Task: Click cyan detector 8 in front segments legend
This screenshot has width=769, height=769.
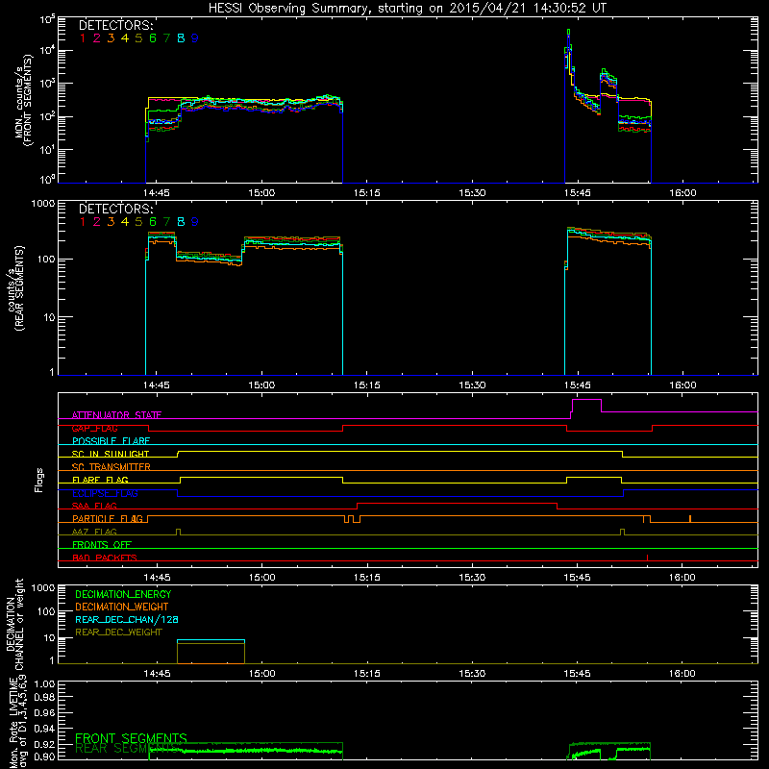Action: coord(181,38)
